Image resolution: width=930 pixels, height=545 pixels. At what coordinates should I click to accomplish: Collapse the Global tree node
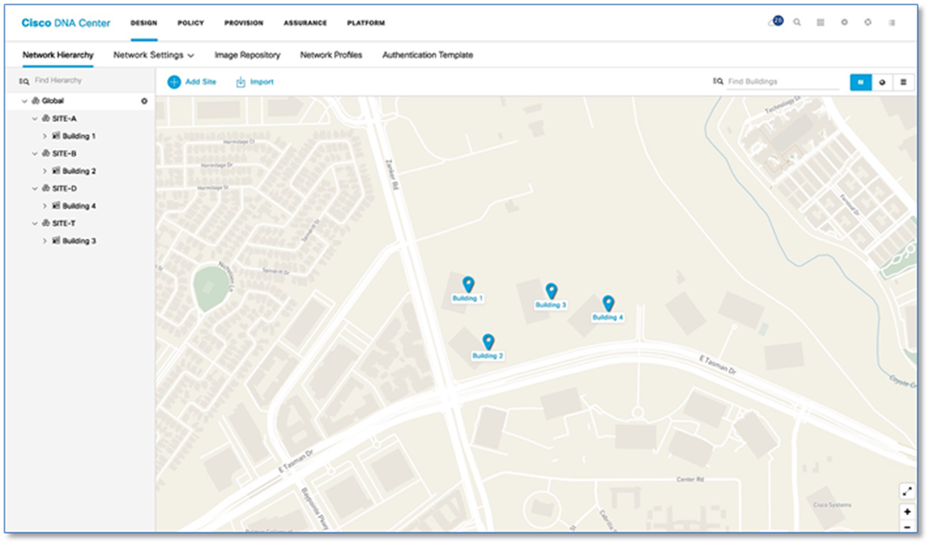click(24, 101)
